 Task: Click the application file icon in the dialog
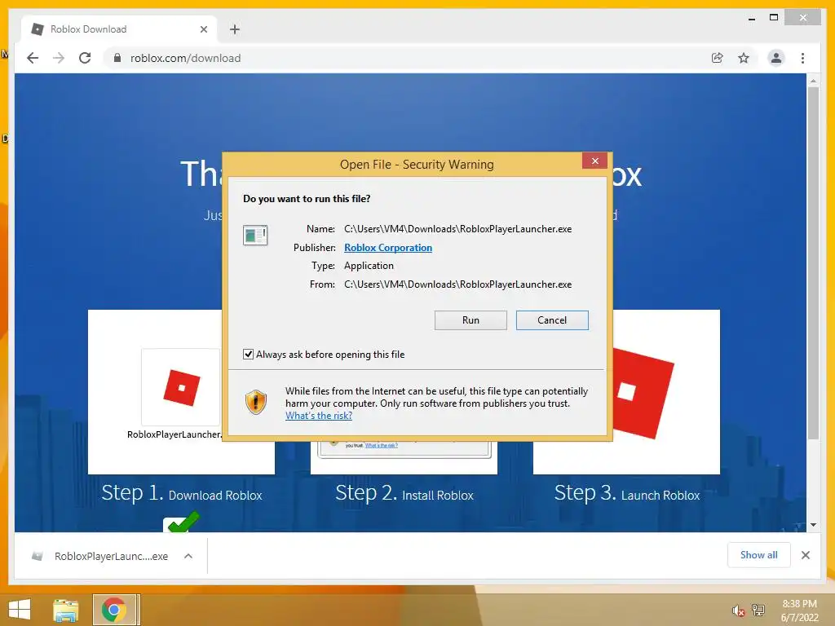pyautogui.click(x=255, y=235)
